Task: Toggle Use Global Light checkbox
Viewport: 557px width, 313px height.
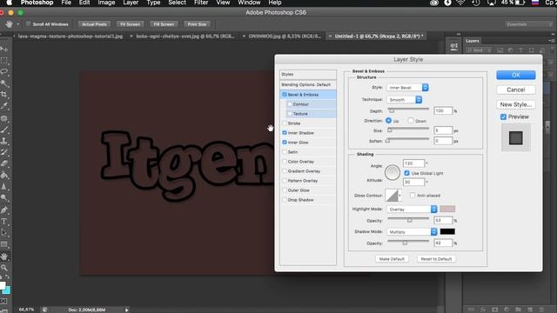Action: pos(406,173)
